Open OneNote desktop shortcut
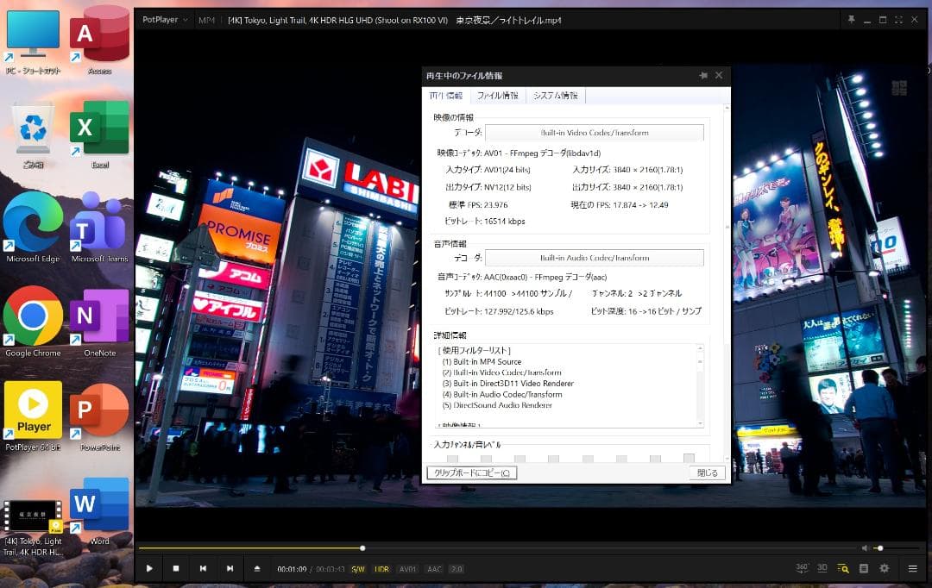932x588 pixels. tap(99, 322)
